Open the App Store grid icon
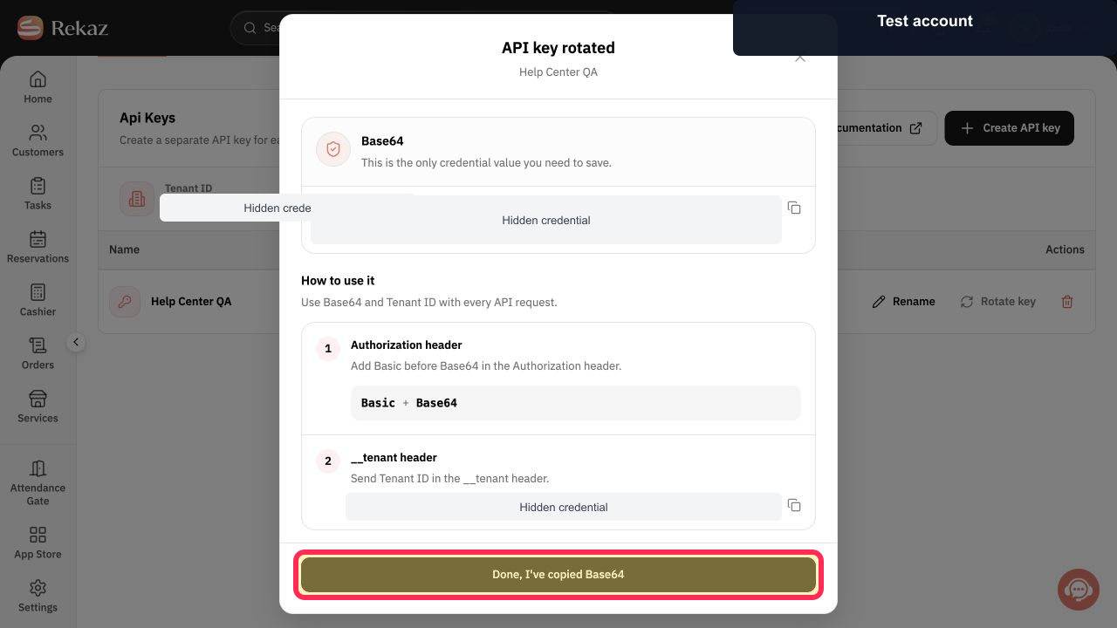The height and width of the screenshot is (628, 1117). tap(38, 543)
